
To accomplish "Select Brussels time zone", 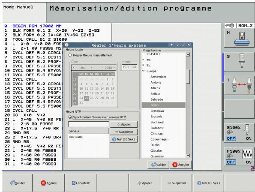I will coord(156,117).
